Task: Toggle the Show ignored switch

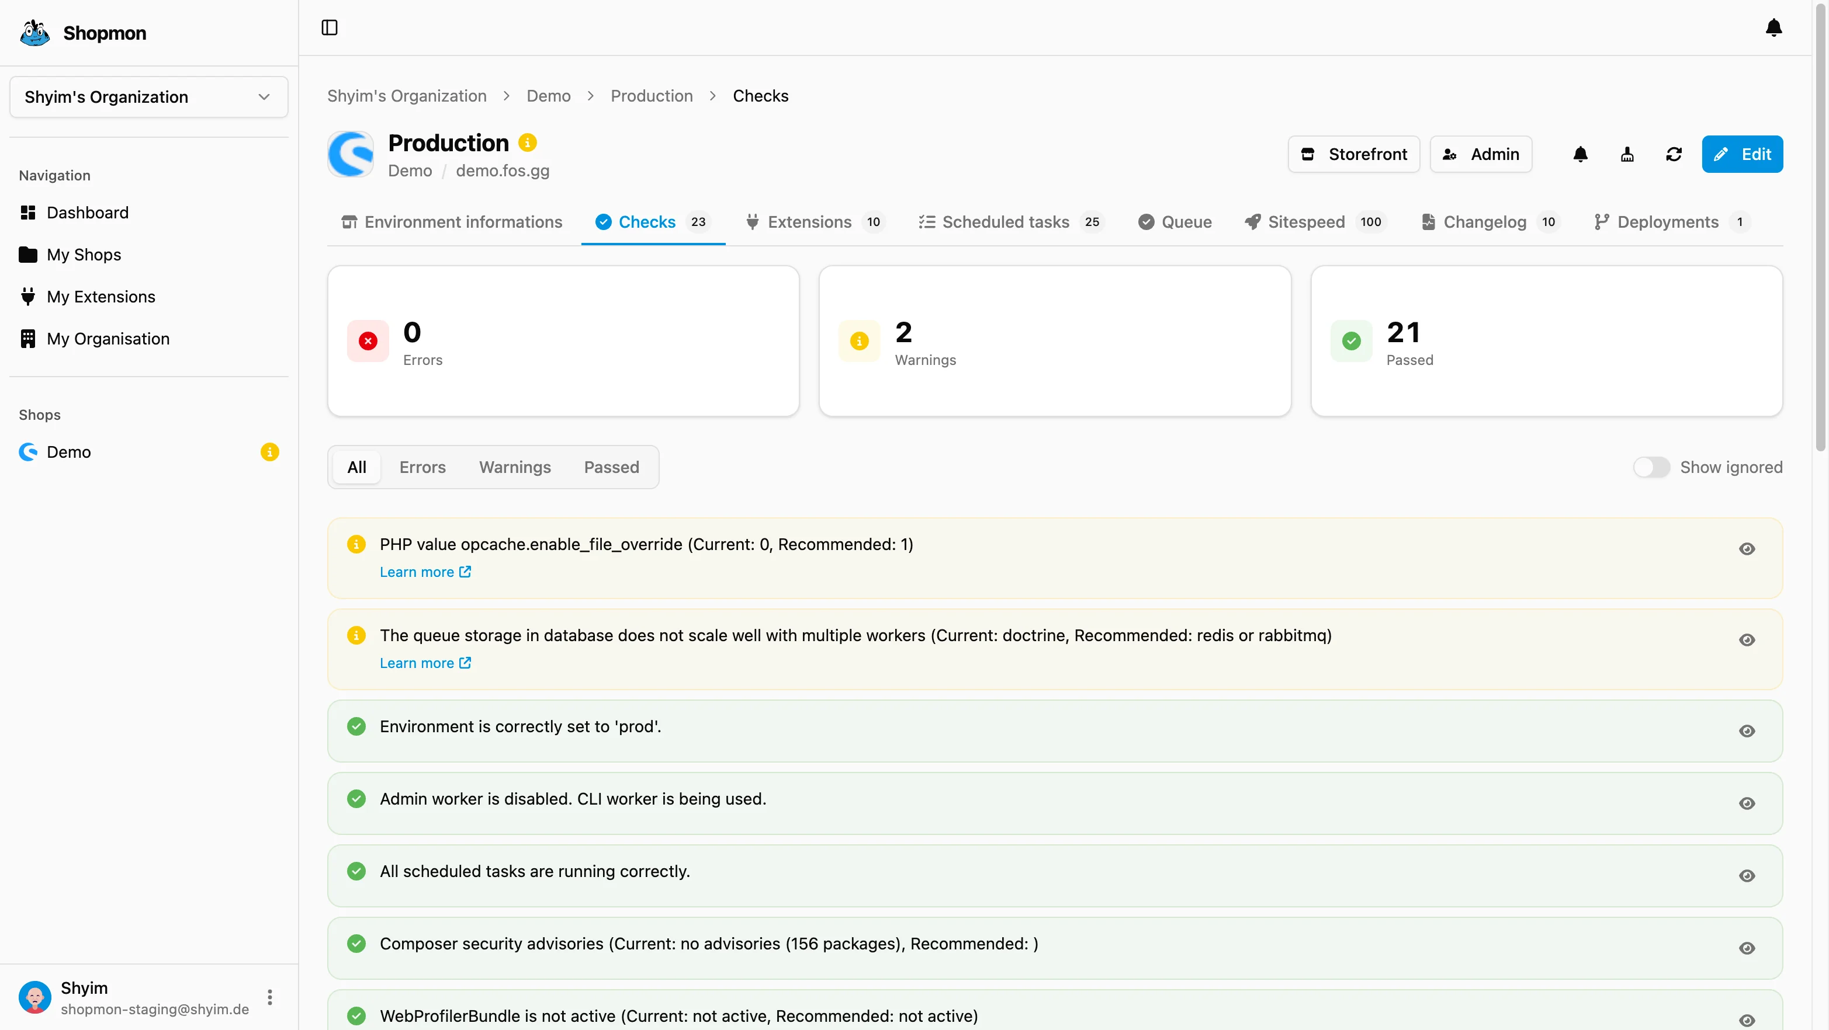Action: point(1651,467)
